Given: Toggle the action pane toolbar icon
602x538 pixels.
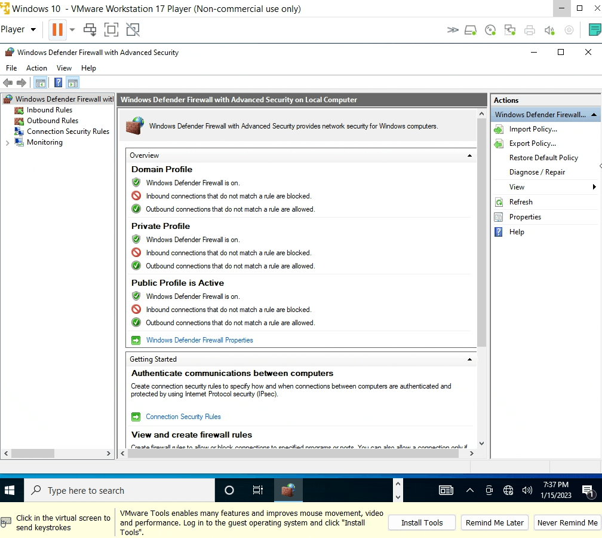Looking at the screenshot, I should pos(73,82).
